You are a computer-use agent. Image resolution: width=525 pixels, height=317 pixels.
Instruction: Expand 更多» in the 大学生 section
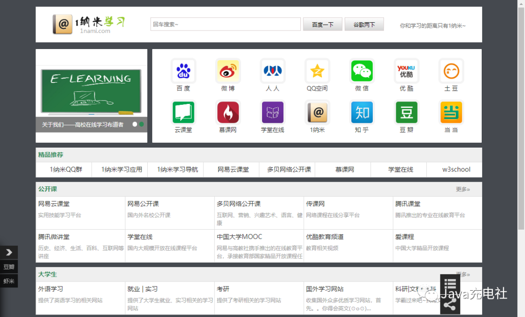point(462,274)
